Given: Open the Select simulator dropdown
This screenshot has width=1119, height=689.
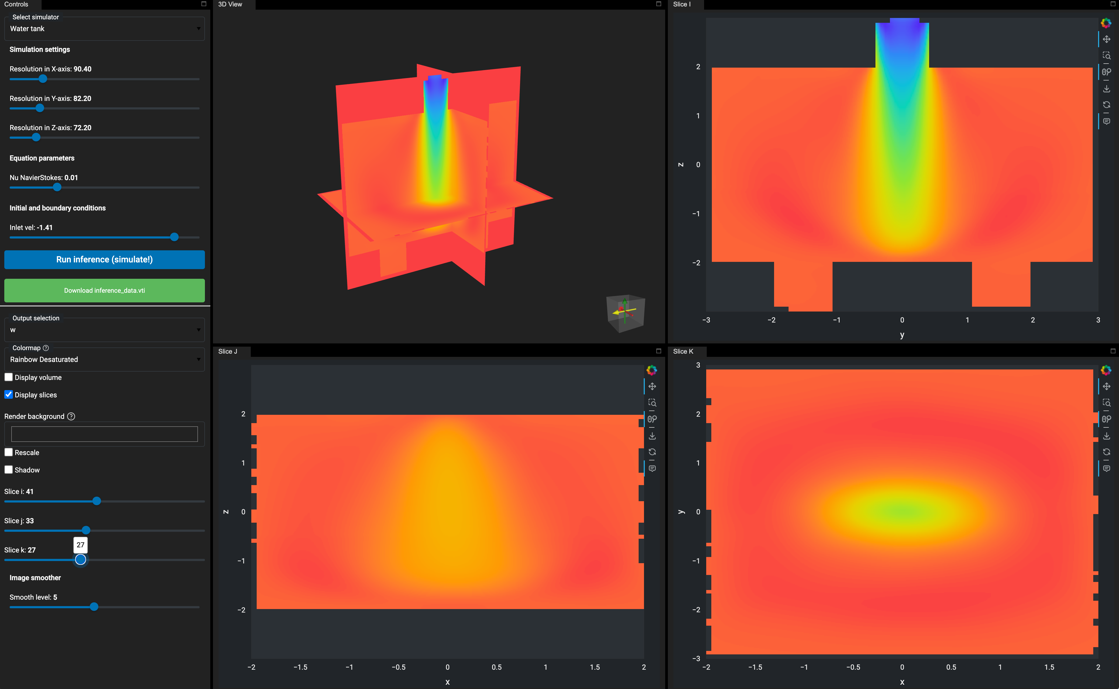Looking at the screenshot, I should 104,29.
